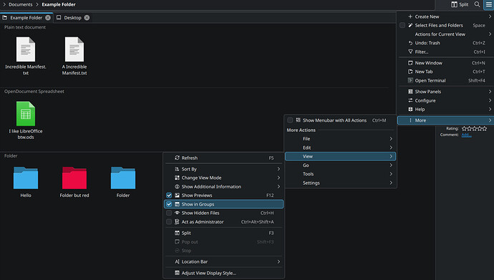Uncheck the Show in Groups checkbox
The width and height of the screenshot is (494, 280).
pyautogui.click(x=169, y=204)
